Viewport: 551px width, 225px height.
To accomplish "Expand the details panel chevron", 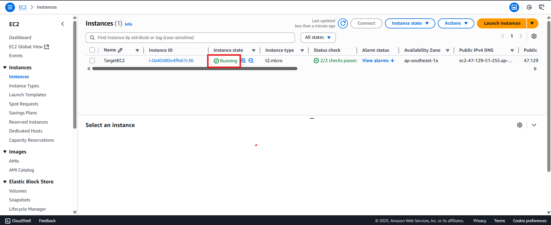I will click(534, 125).
